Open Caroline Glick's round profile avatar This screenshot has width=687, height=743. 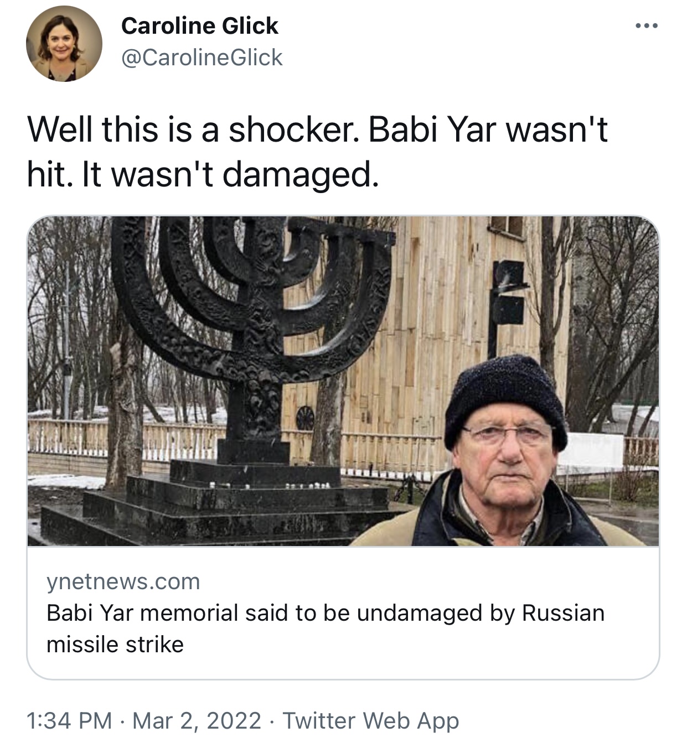coord(64,44)
